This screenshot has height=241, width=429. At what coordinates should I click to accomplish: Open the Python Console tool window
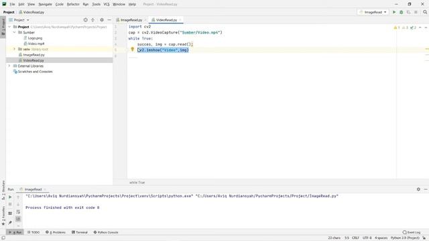[106, 232]
